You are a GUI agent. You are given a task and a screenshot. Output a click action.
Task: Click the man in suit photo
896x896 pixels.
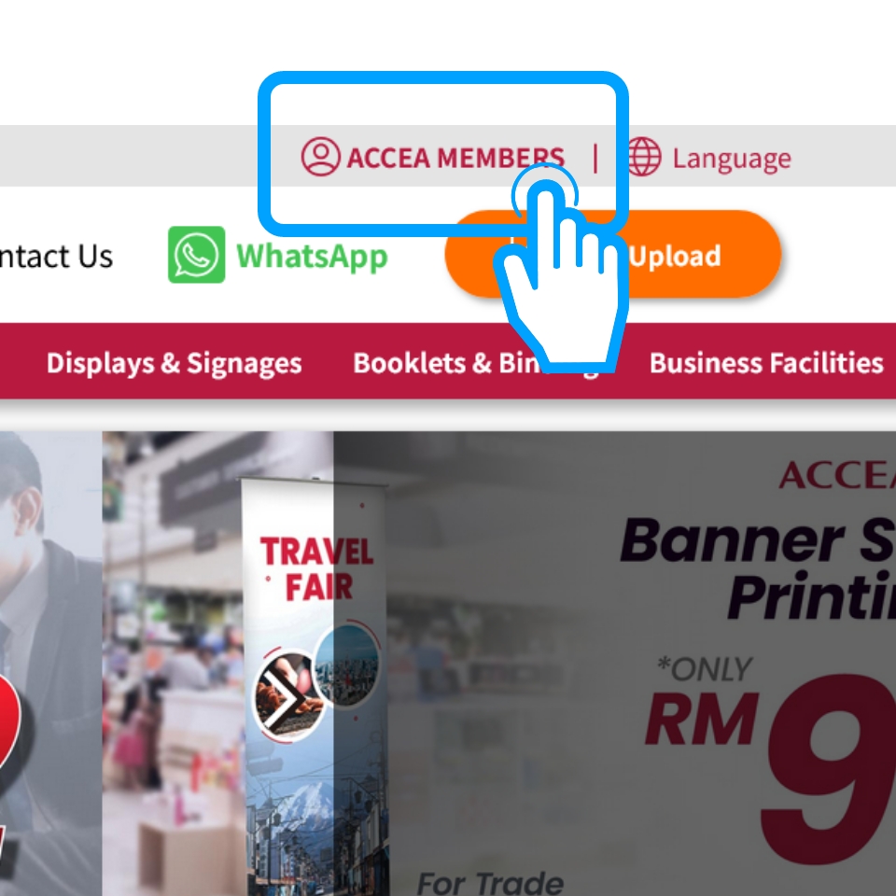(51, 663)
